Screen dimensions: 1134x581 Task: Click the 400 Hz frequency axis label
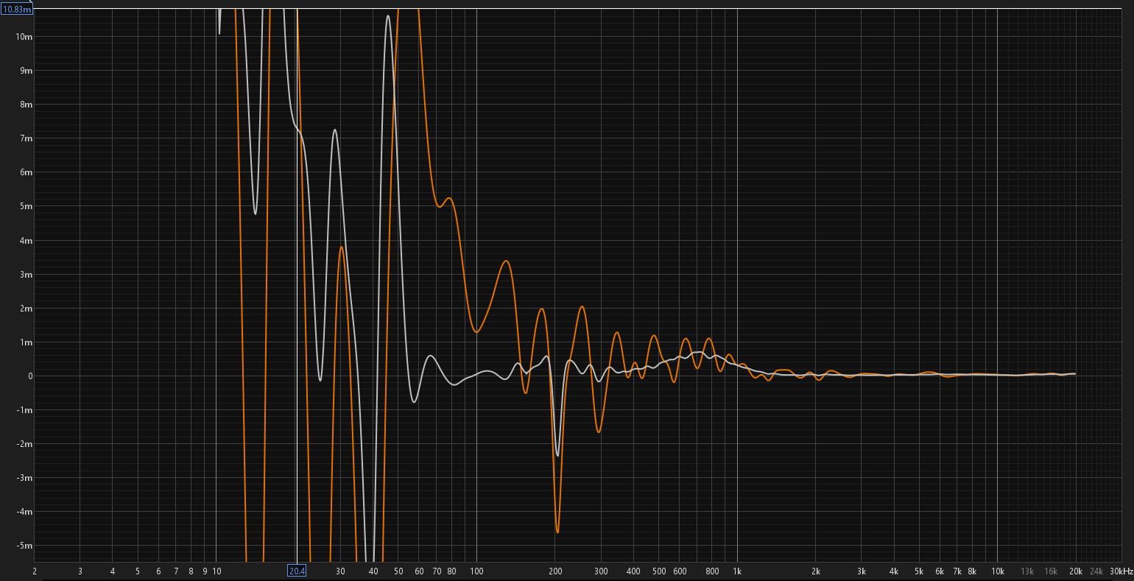633,571
